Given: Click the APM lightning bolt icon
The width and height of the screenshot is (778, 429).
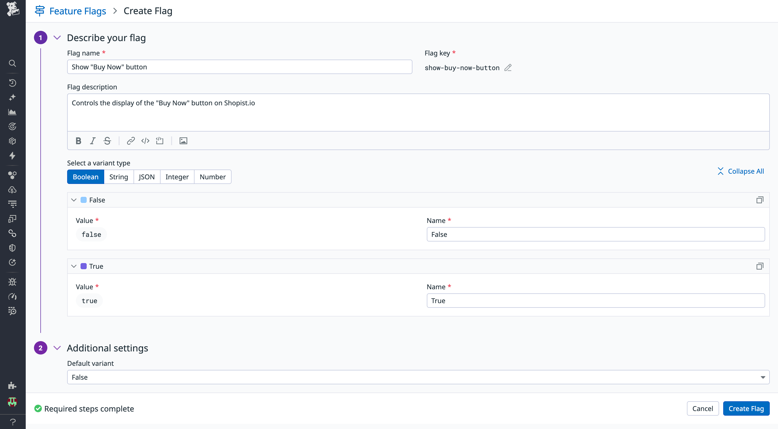Looking at the screenshot, I should click(x=12, y=156).
